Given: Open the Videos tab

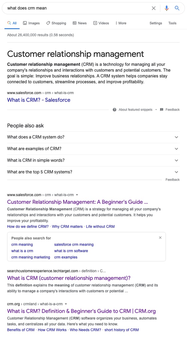Looking at the screenshot, I should (x=101, y=23).
